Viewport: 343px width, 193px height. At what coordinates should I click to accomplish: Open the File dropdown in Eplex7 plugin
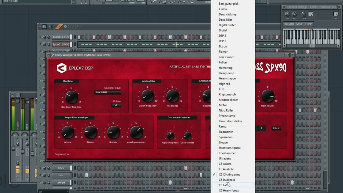point(276,128)
